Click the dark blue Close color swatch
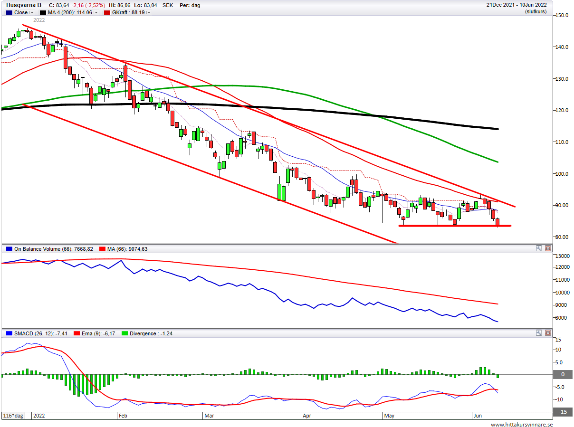The width and height of the screenshot is (574, 427). pyautogui.click(x=10, y=13)
